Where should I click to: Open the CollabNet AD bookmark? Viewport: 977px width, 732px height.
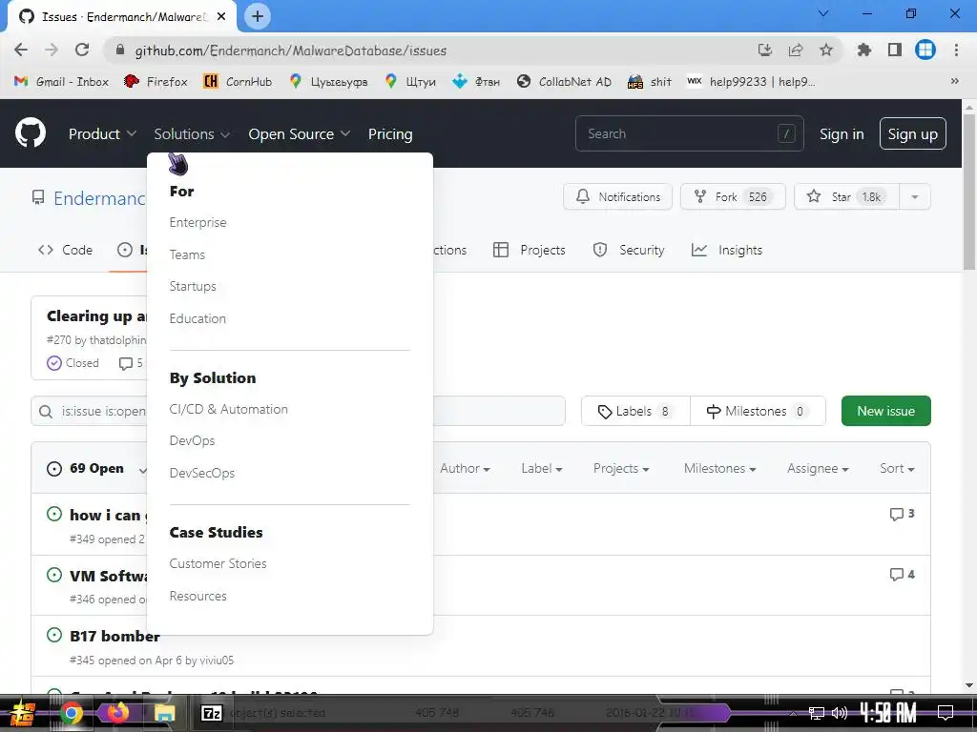pyautogui.click(x=565, y=82)
